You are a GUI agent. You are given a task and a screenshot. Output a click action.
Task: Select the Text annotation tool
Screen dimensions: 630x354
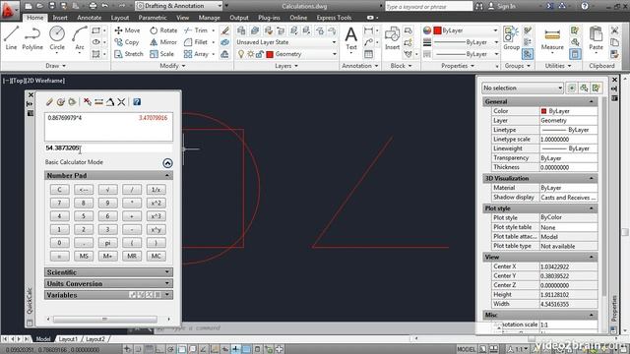[351, 38]
